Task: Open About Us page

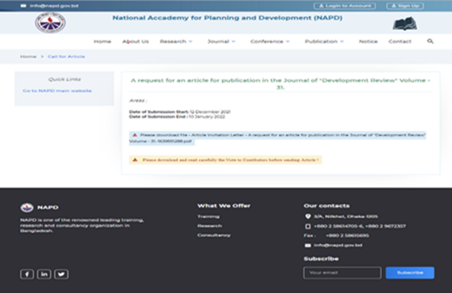Action: coord(136,41)
